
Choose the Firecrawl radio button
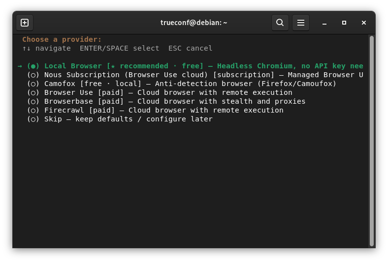(33, 111)
